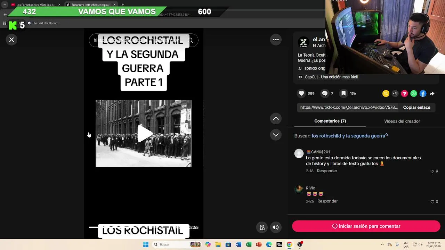Switch to Comentarios (7) tab
445x250 pixels.
330,121
